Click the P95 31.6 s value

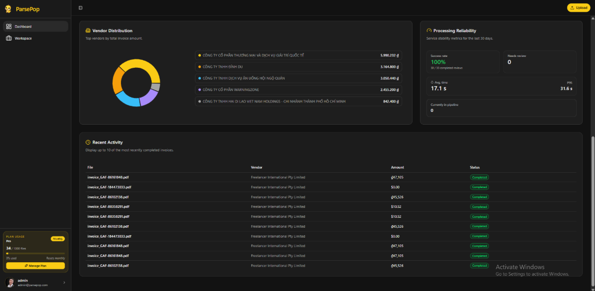[x=566, y=89]
